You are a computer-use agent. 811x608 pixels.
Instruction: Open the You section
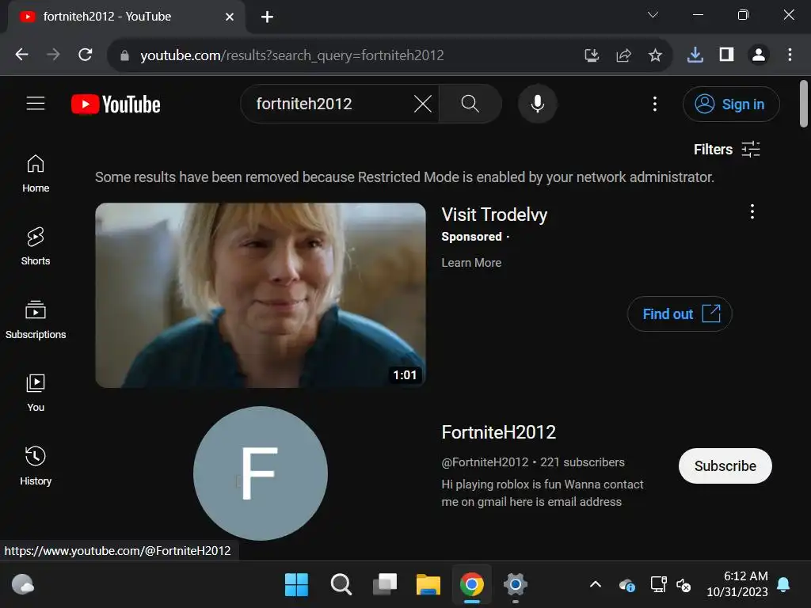36,393
